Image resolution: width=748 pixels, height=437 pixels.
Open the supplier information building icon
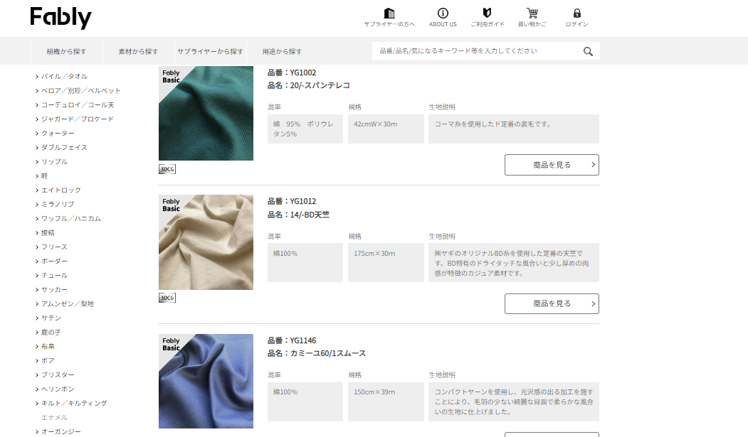pos(389,14)
